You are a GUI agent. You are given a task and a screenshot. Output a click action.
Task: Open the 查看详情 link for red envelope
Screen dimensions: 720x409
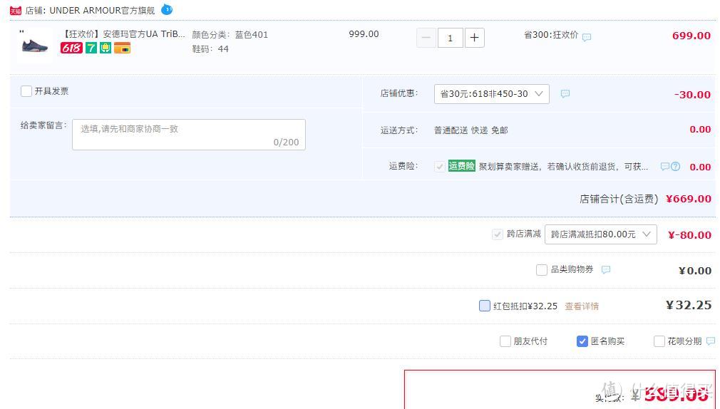(582, 306)
